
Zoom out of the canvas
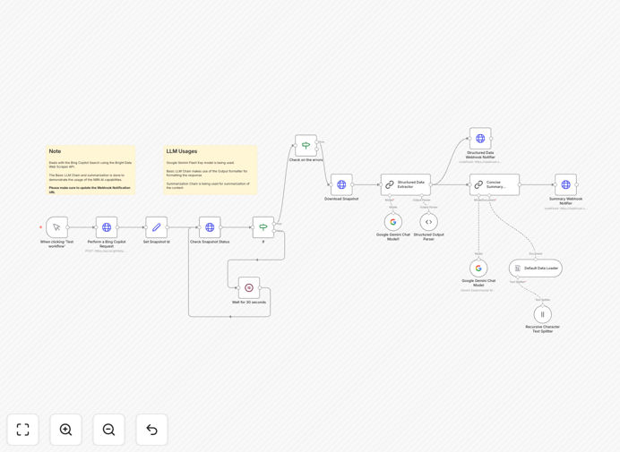tap(108, 430)
